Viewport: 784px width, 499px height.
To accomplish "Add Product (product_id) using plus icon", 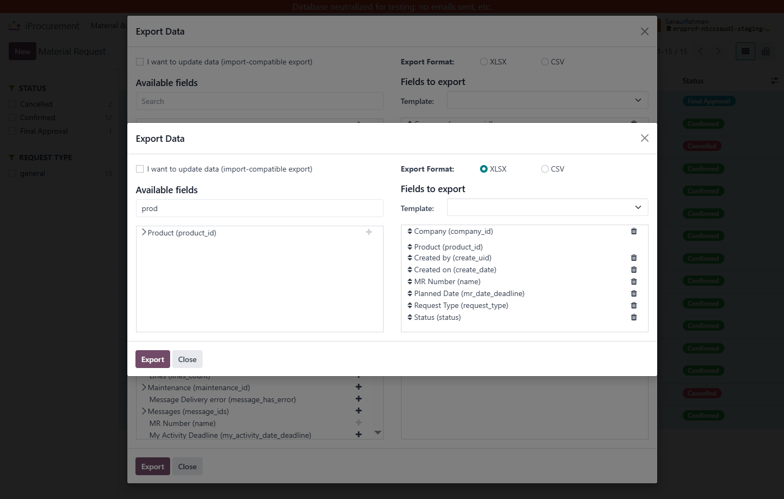I will 369,232.
